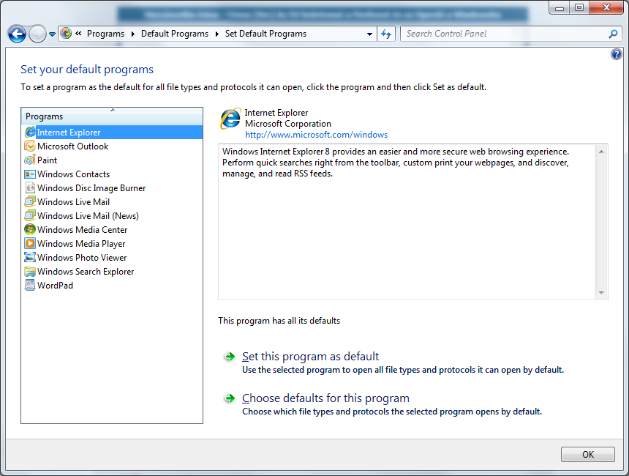Click the magnifier search icon
The image size is (629, 476).
[x=613, y=34]
